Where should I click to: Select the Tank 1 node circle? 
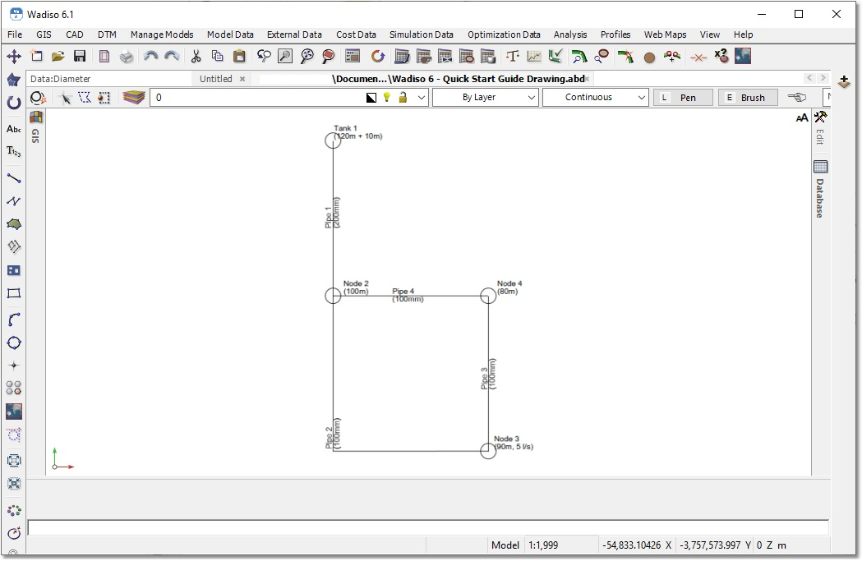point(333,140)
